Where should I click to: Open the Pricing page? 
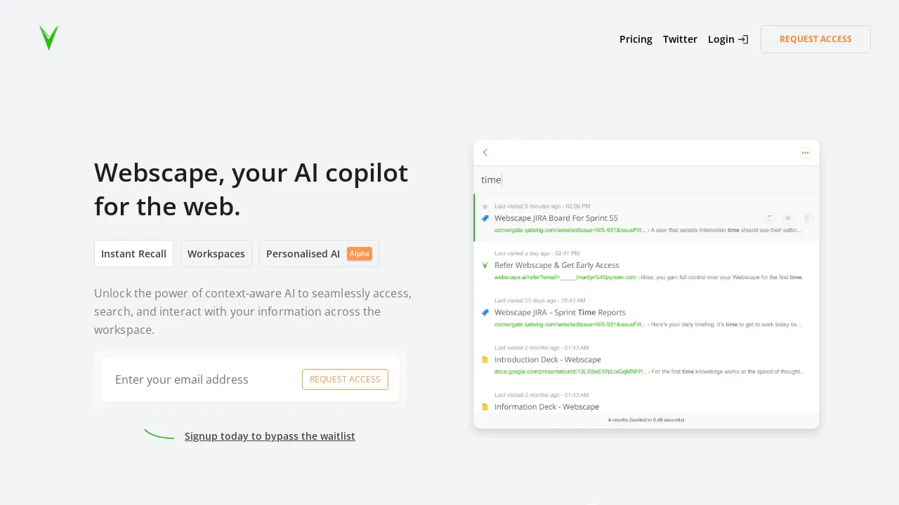(636, 39)
